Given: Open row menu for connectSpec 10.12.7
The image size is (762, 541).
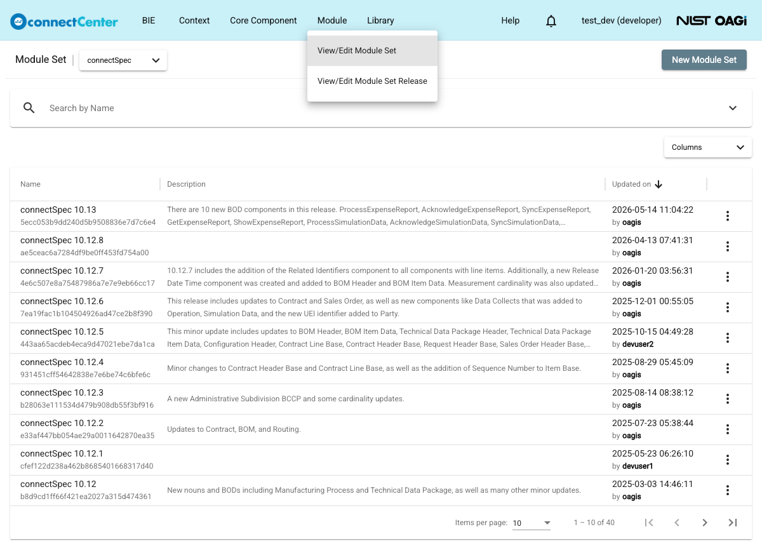Looking at the screenshot, I should tap(728, 277).
